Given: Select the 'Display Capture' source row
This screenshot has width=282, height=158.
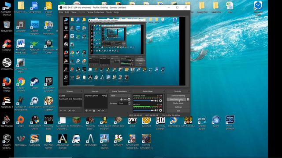Looking at the screenshot, I should coord(96,96).
